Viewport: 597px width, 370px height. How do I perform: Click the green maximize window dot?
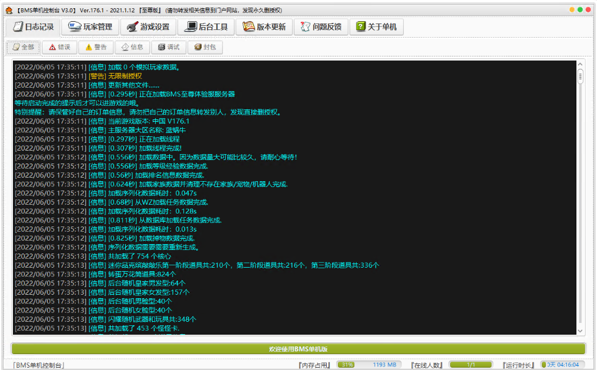[580, 10]
